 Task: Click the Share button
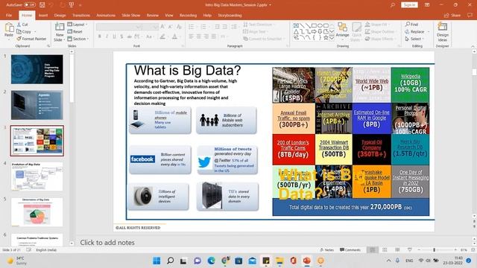452,15
